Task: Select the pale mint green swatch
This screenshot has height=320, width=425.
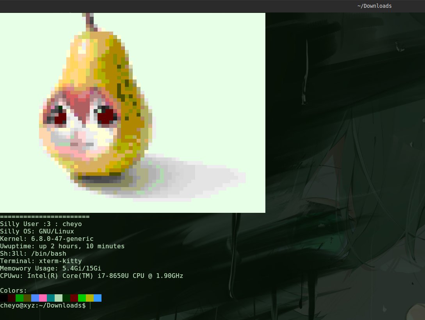Action: 59,298
